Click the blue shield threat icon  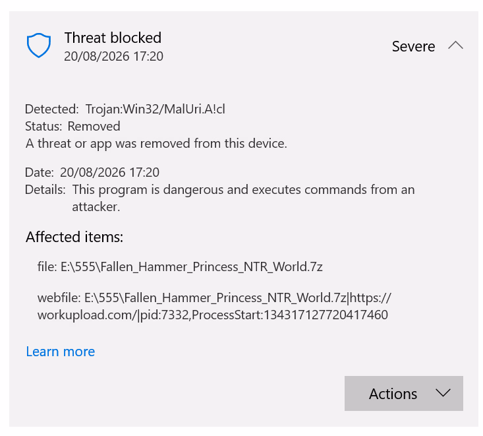click(39, 46)
